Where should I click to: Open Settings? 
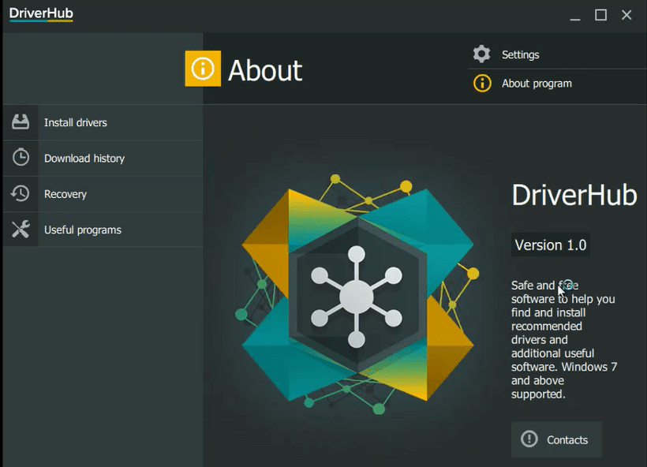point(557,54)
